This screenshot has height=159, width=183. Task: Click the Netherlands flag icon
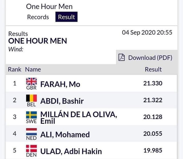point(31,132)
